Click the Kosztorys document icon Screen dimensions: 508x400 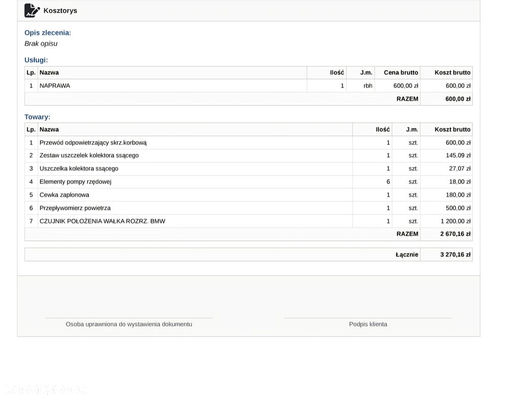pyautogui.click(x=32, y=10)
